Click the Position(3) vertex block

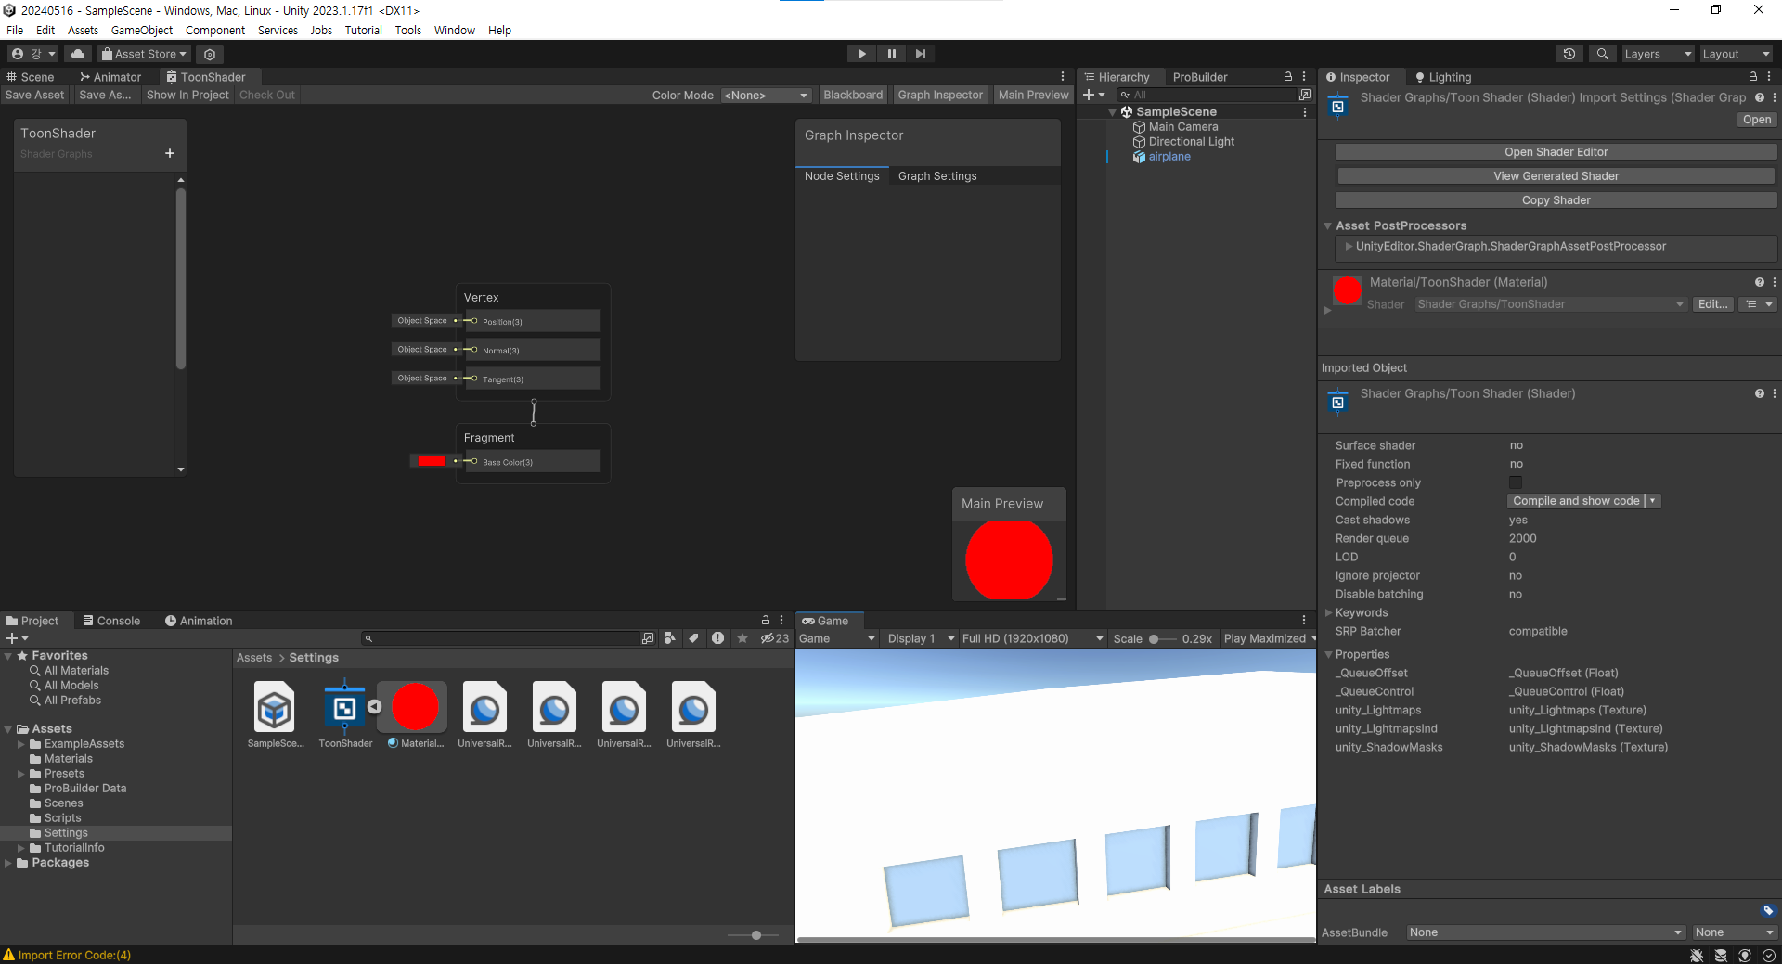click(533, 321)
